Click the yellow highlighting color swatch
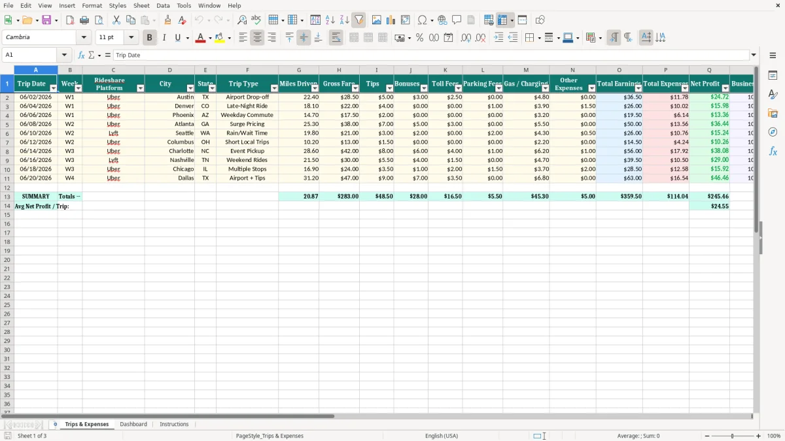 tap(220, 38)
